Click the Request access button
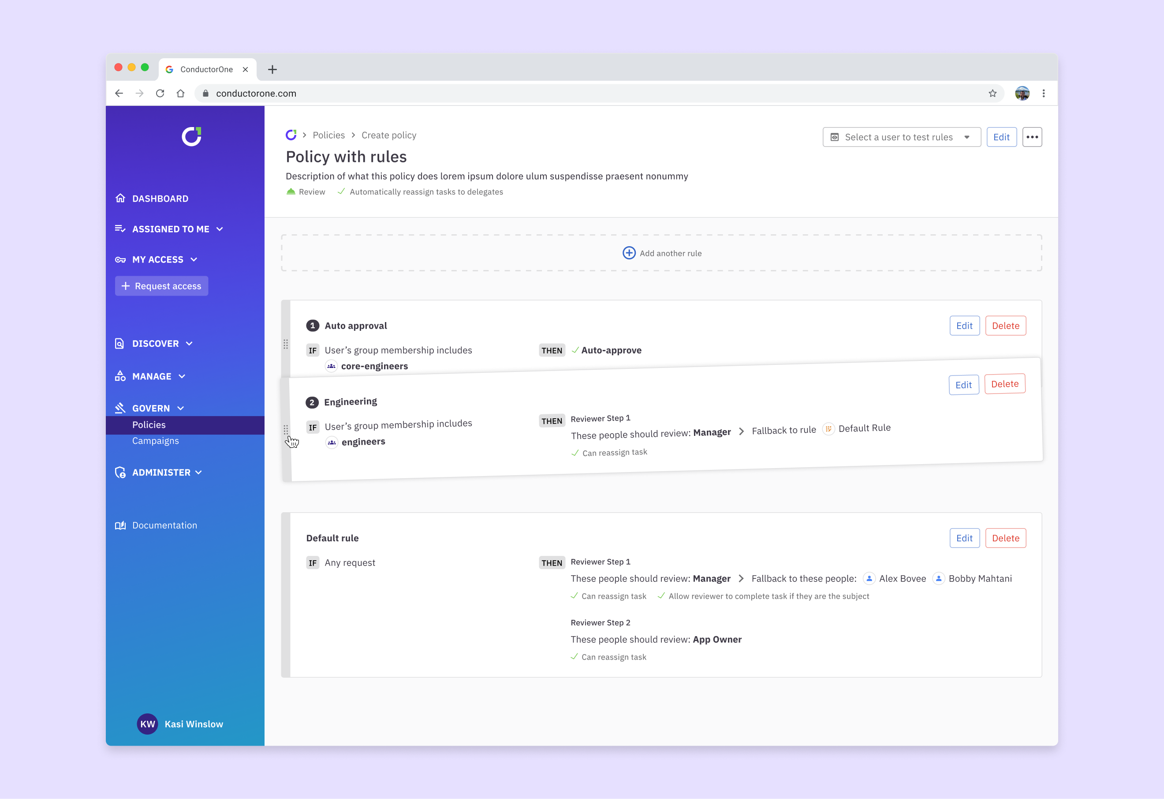1164x799 pixels. [161, 286]
